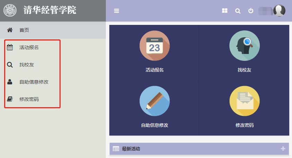The width and height of the screenshot is (292, 158).
Task: Click the 清华经管学院 site title
Action: [50, 10]
